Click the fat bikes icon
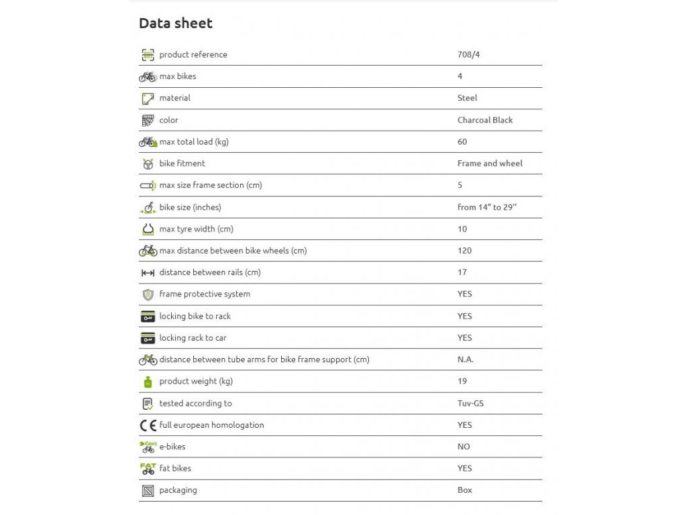Screen dimensions: 687x515 click(148, 469)
